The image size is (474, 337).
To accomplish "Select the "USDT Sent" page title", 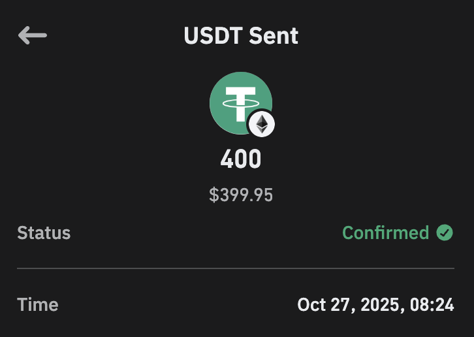I will (241, 36).
